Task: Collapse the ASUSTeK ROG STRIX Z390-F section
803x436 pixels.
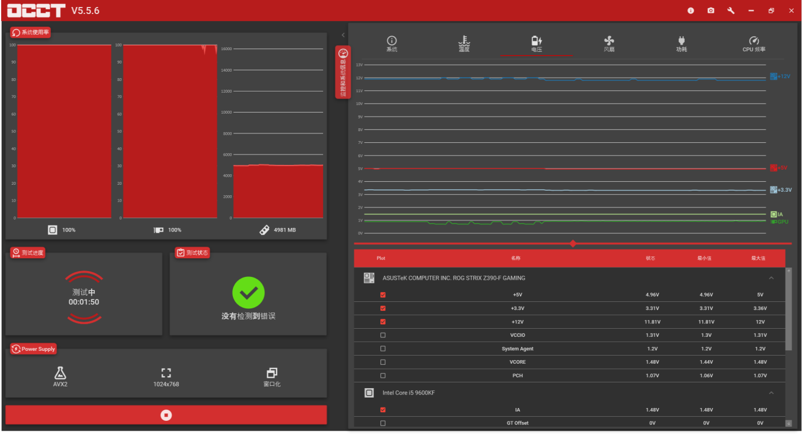Action: (771, 278)
